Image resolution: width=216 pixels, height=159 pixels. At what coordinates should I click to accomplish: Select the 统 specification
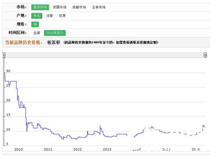point(35,24)
